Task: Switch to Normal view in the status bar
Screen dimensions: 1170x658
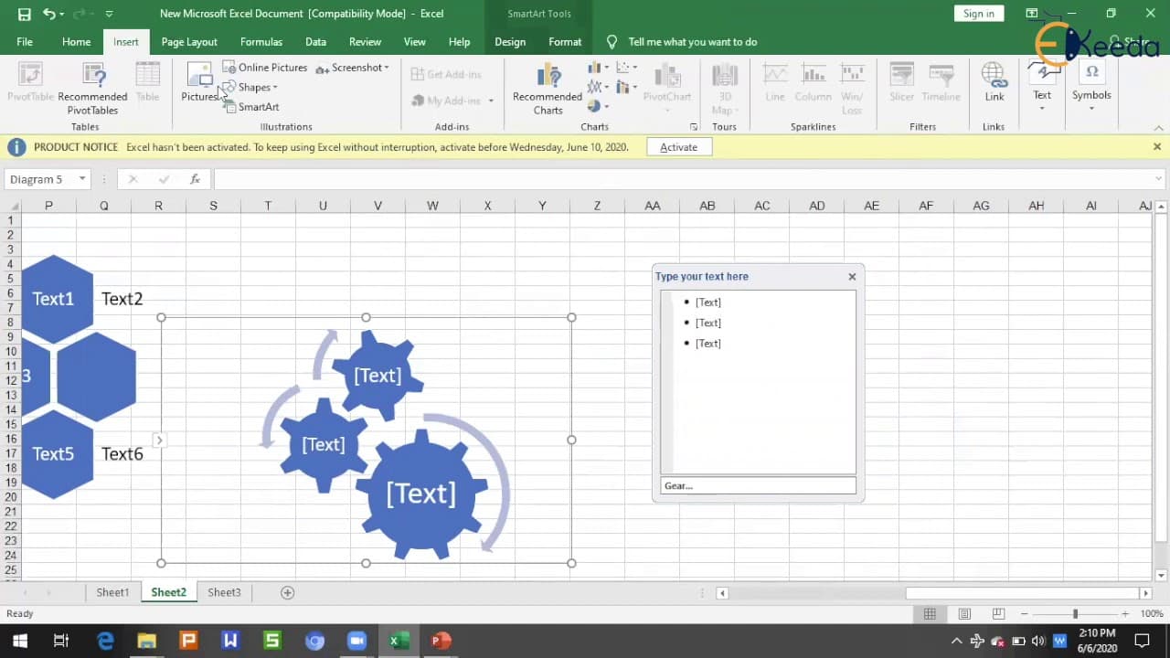Action: click(930, 614)
